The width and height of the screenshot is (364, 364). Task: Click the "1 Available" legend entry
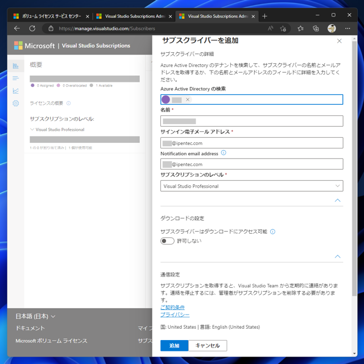101,85
